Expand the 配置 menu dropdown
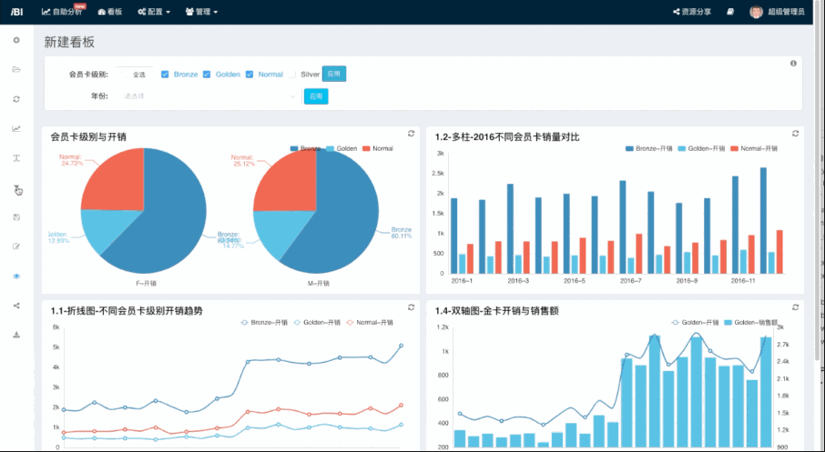Screen dimensions: 825x452 coord(154,12)
